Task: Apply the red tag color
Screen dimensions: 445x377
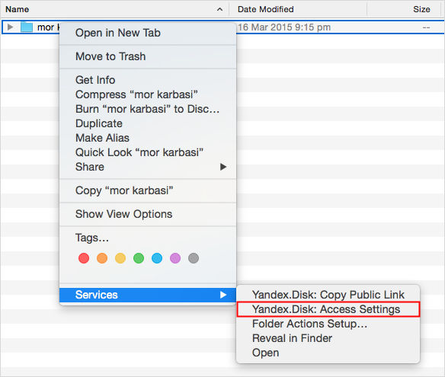Action: (84, 258)
